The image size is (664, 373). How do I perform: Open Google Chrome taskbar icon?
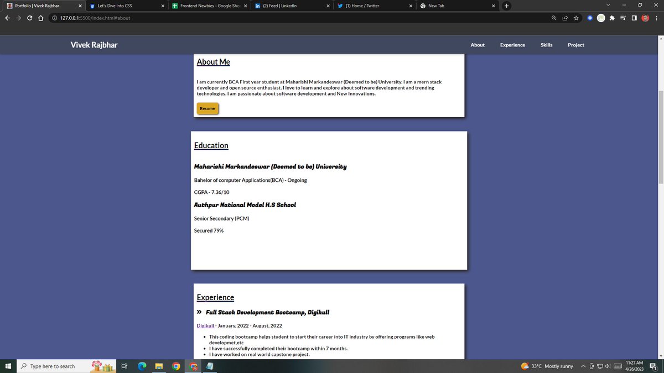coord(175,366)
